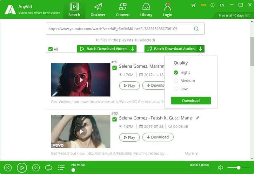Click scrollbar down arrow

252,158
